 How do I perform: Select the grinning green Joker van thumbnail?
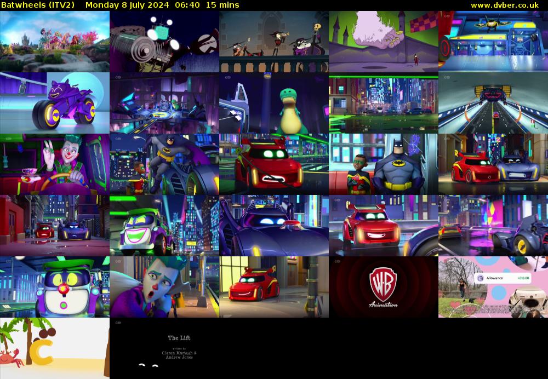(x=164, y=226)
